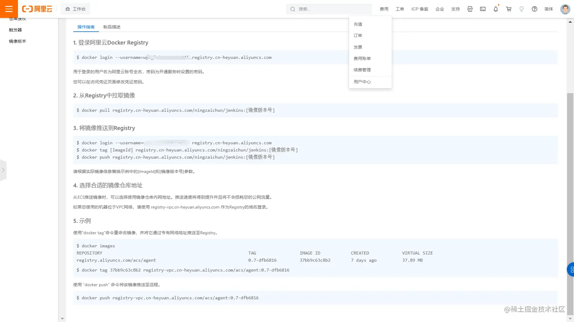This screenshot has height=322, width=574.
Task: Click the blue floating widget at right edge
Action: pos(571,270)
